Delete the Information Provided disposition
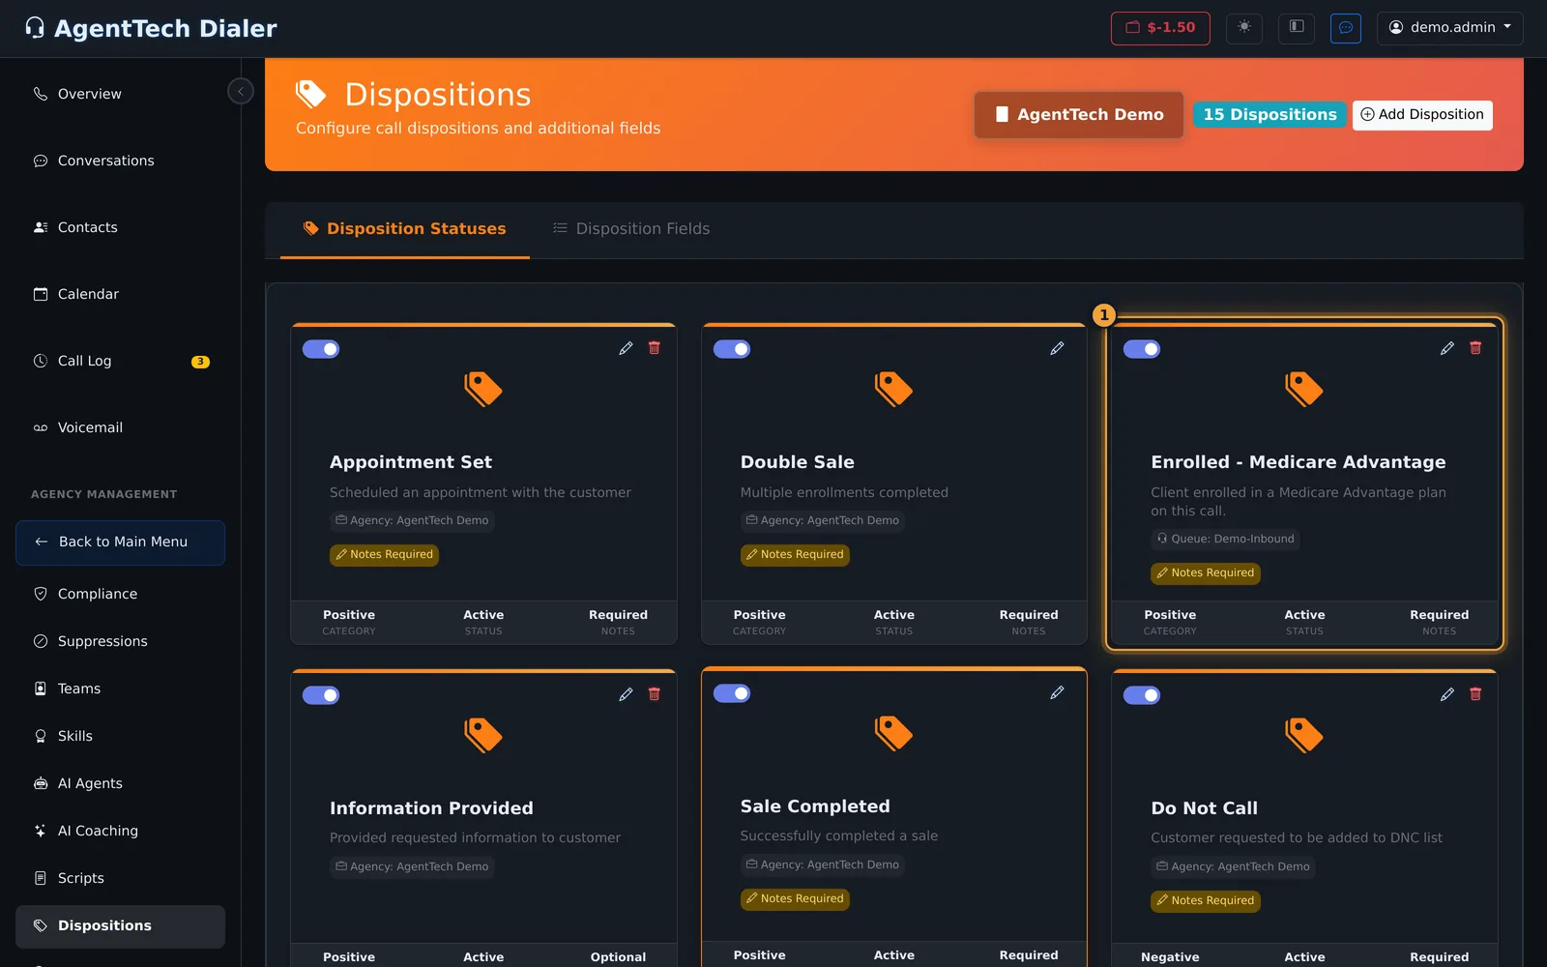Screen dimensions: 1547x967 [x=655, y=694]
